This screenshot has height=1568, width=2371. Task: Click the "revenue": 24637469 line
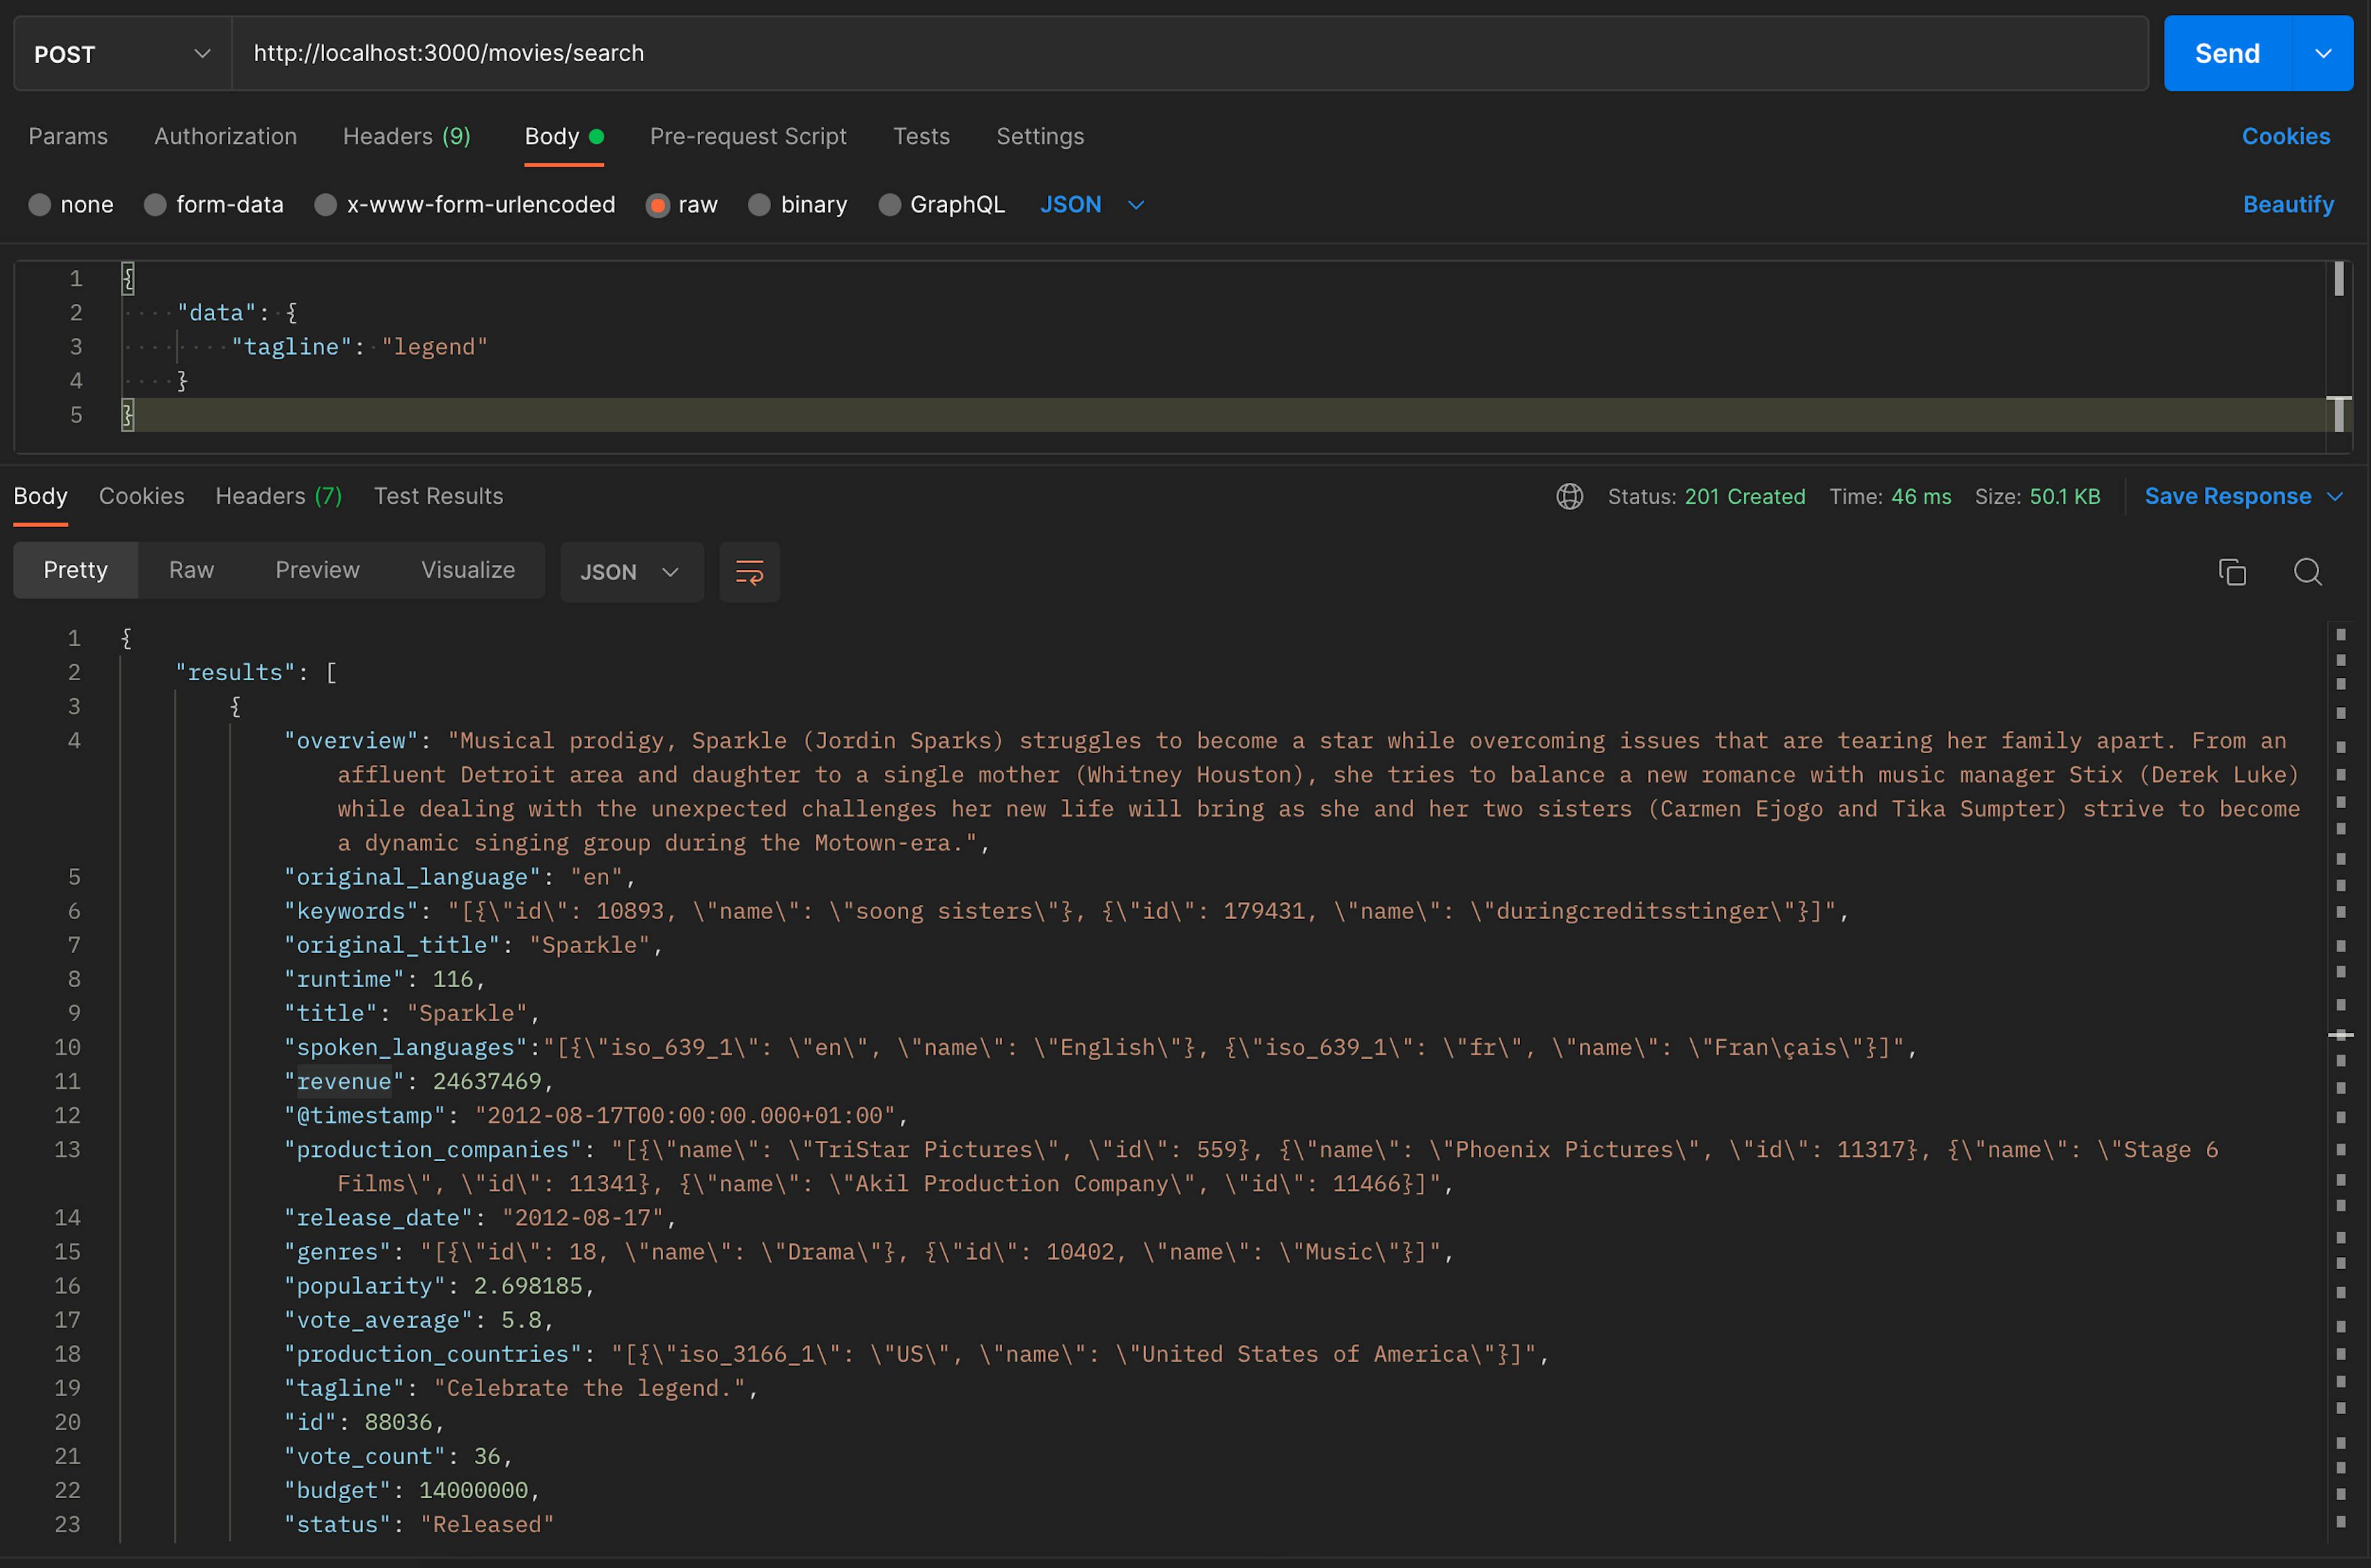pyautogui.click(x=418, y=1081)
